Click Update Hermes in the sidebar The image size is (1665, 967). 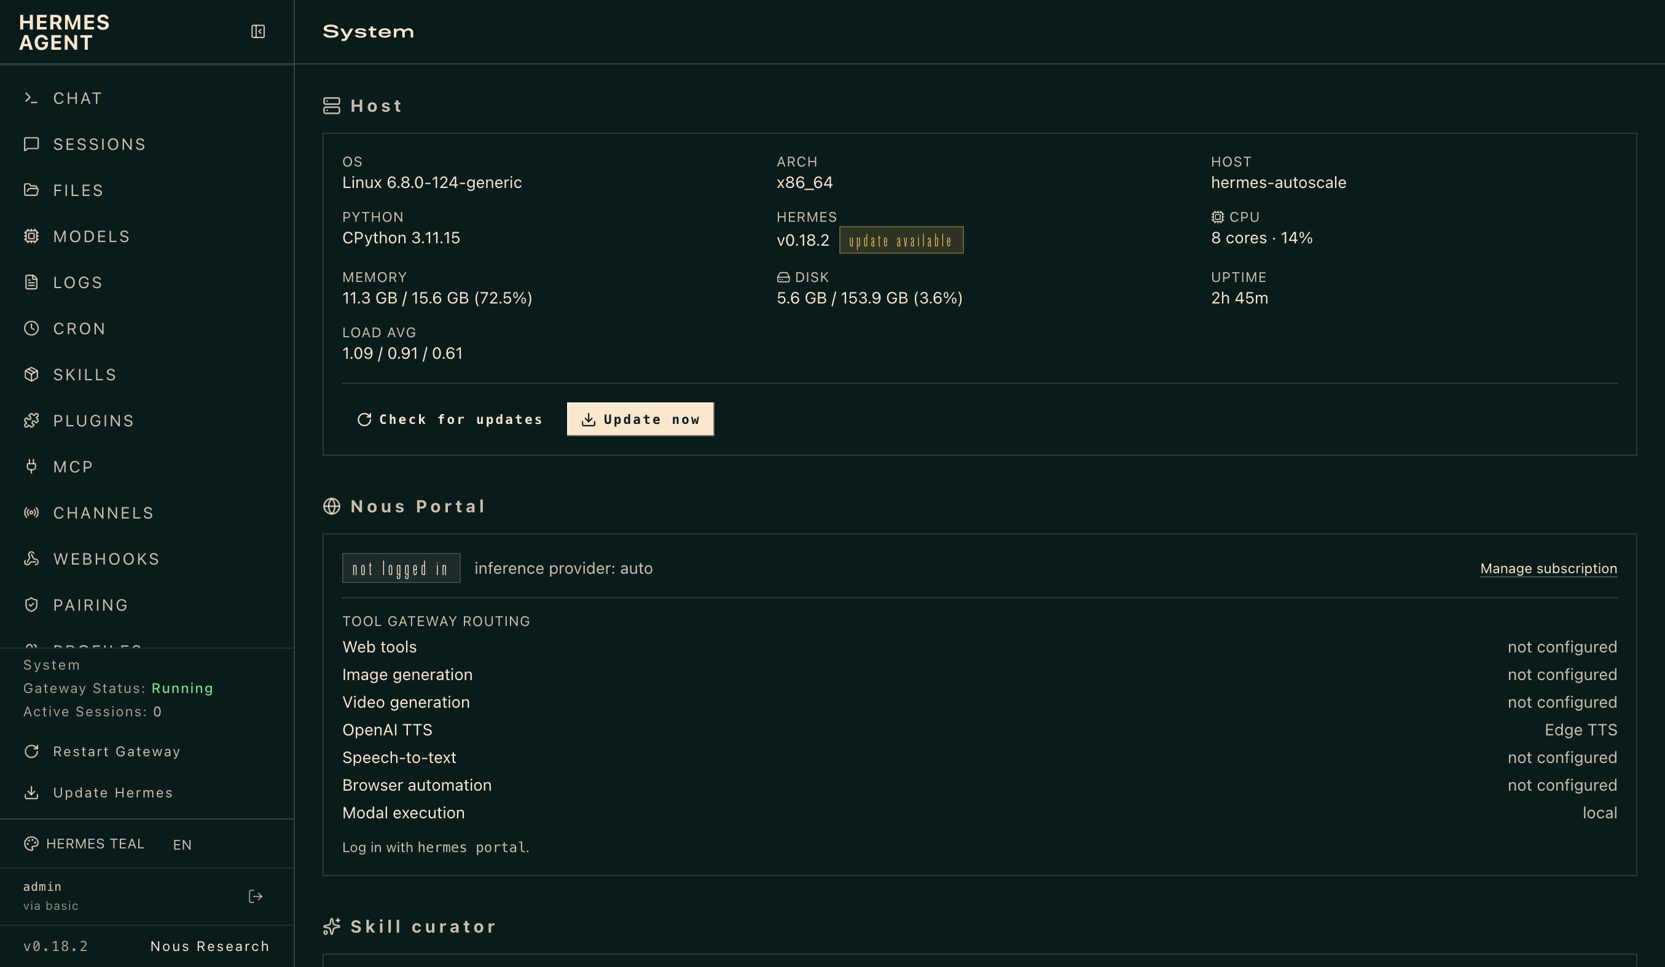[147, 793]
